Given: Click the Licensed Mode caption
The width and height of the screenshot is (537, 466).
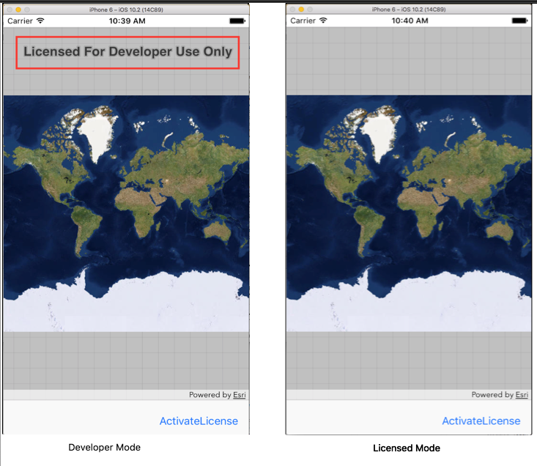Looking at the screenshot, I should (407, 448).
